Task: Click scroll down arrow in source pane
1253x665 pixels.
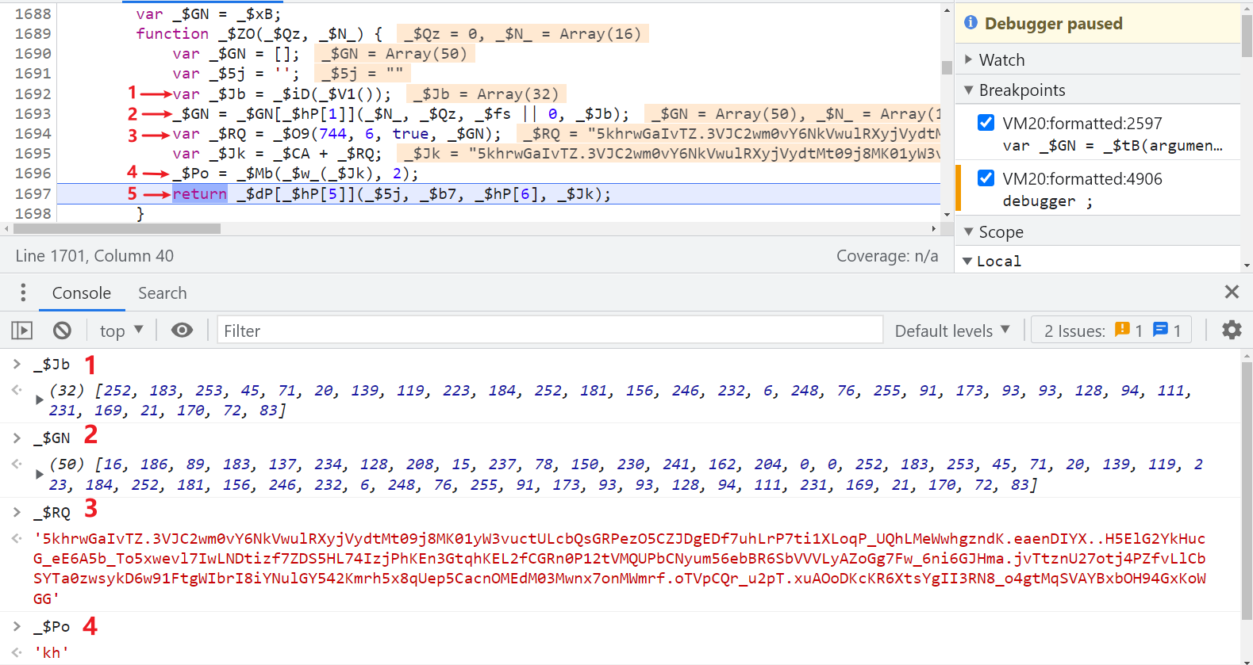Action: [x=947, y=214]
